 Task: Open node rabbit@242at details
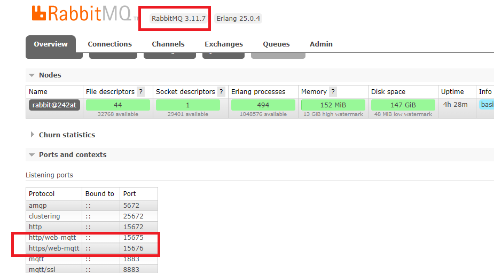[x=54, y=105]
